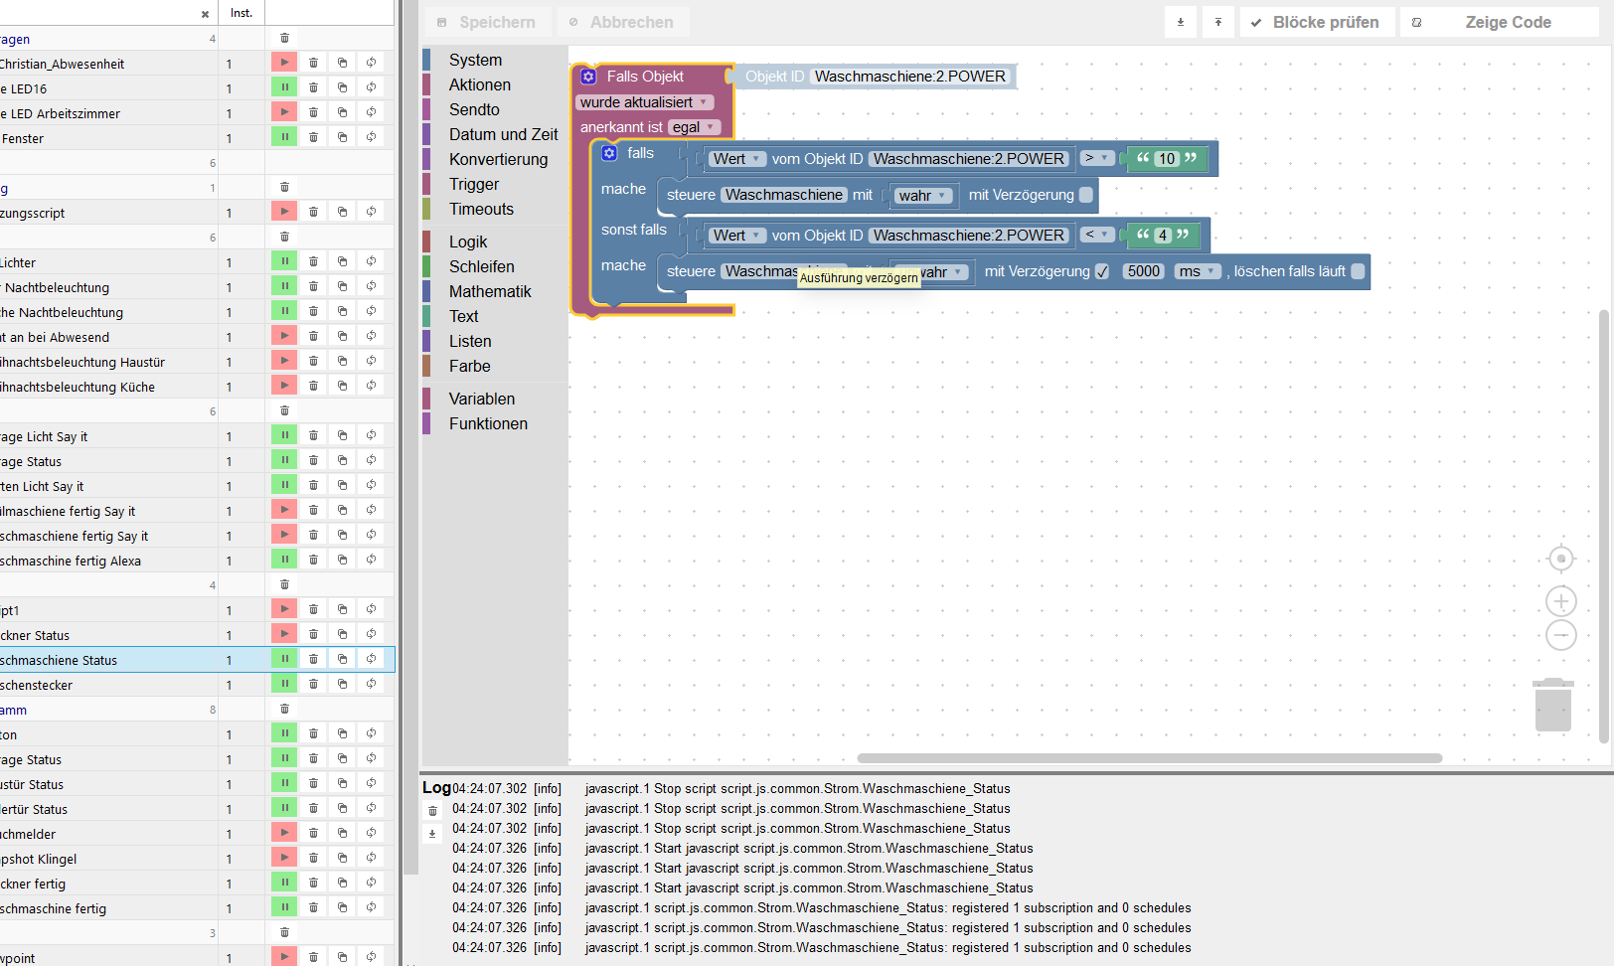Zoom out of the Blockly workspace
Viewport: 1614px width, 966px height.
(1561, 635)
